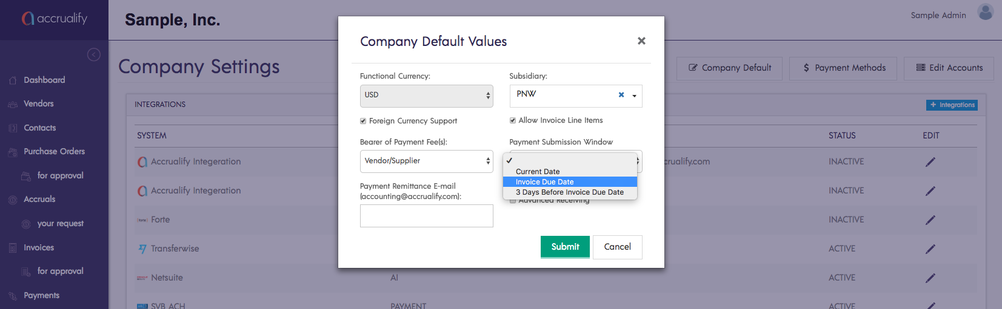Clear the PNW subsidiary selection

click(621, 95)
